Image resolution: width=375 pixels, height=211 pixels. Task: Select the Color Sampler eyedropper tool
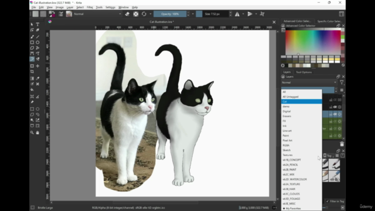click(37, 79)
